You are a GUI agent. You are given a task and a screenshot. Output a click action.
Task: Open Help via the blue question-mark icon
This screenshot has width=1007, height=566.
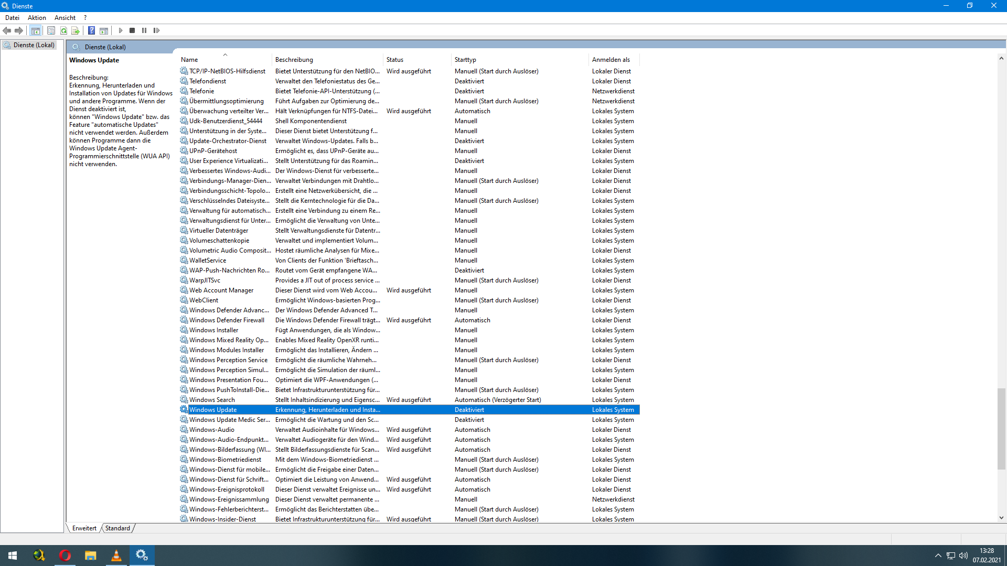tap(91, 30)
